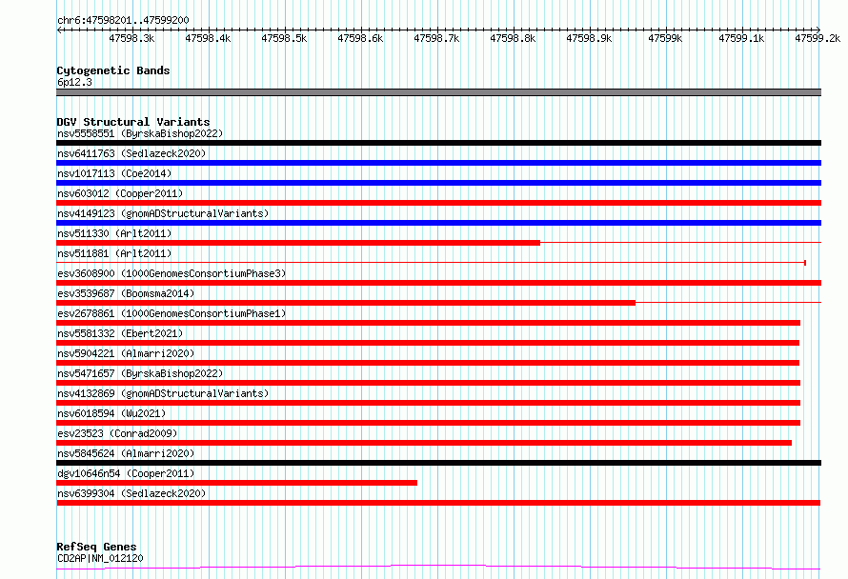Select the gray 6p12.3 cytogenetic band bar
This screenshot has width=848, height=579.
click(x=438, y=92)
